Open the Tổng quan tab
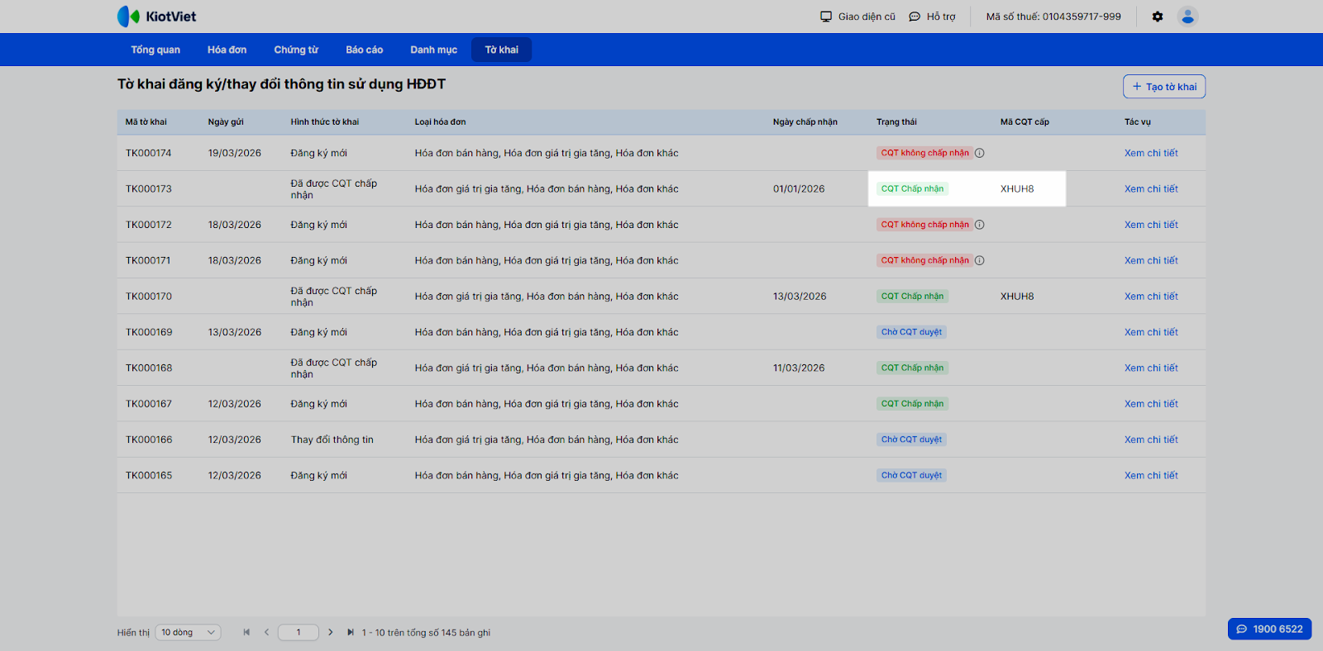Image resolution: width=1323 pixels, height=651 pixels. click(x=155, y=50)
